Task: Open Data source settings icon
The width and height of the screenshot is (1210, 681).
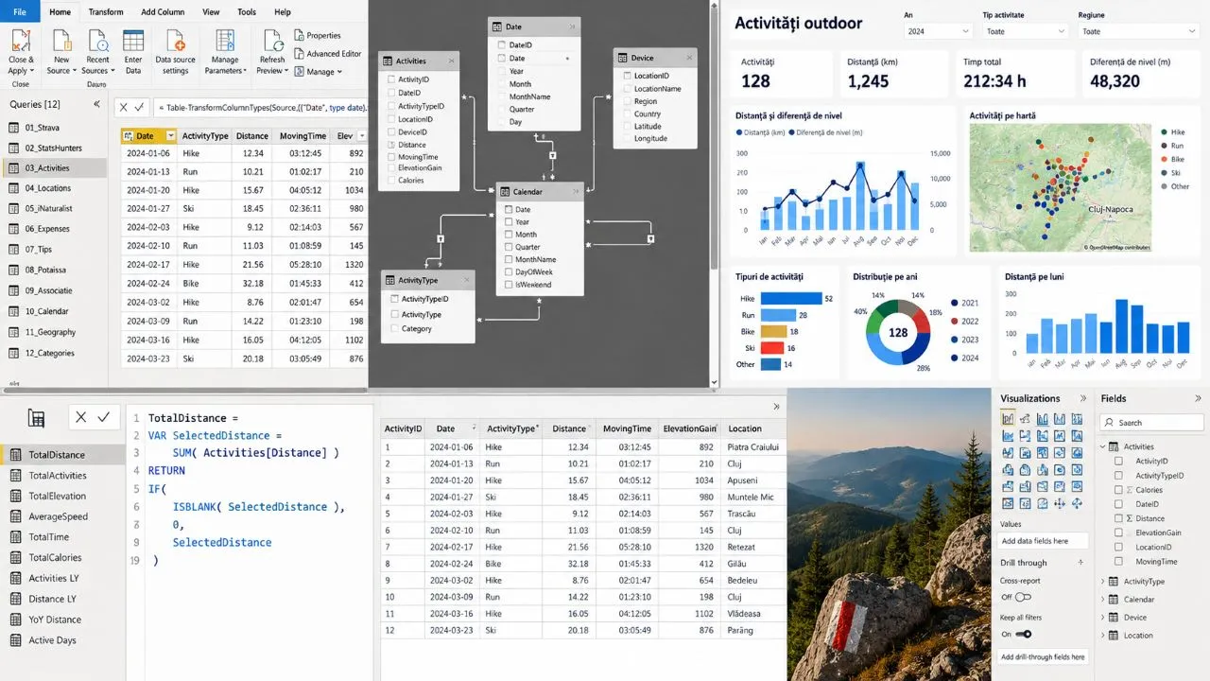Action: [x=175, y=41]
